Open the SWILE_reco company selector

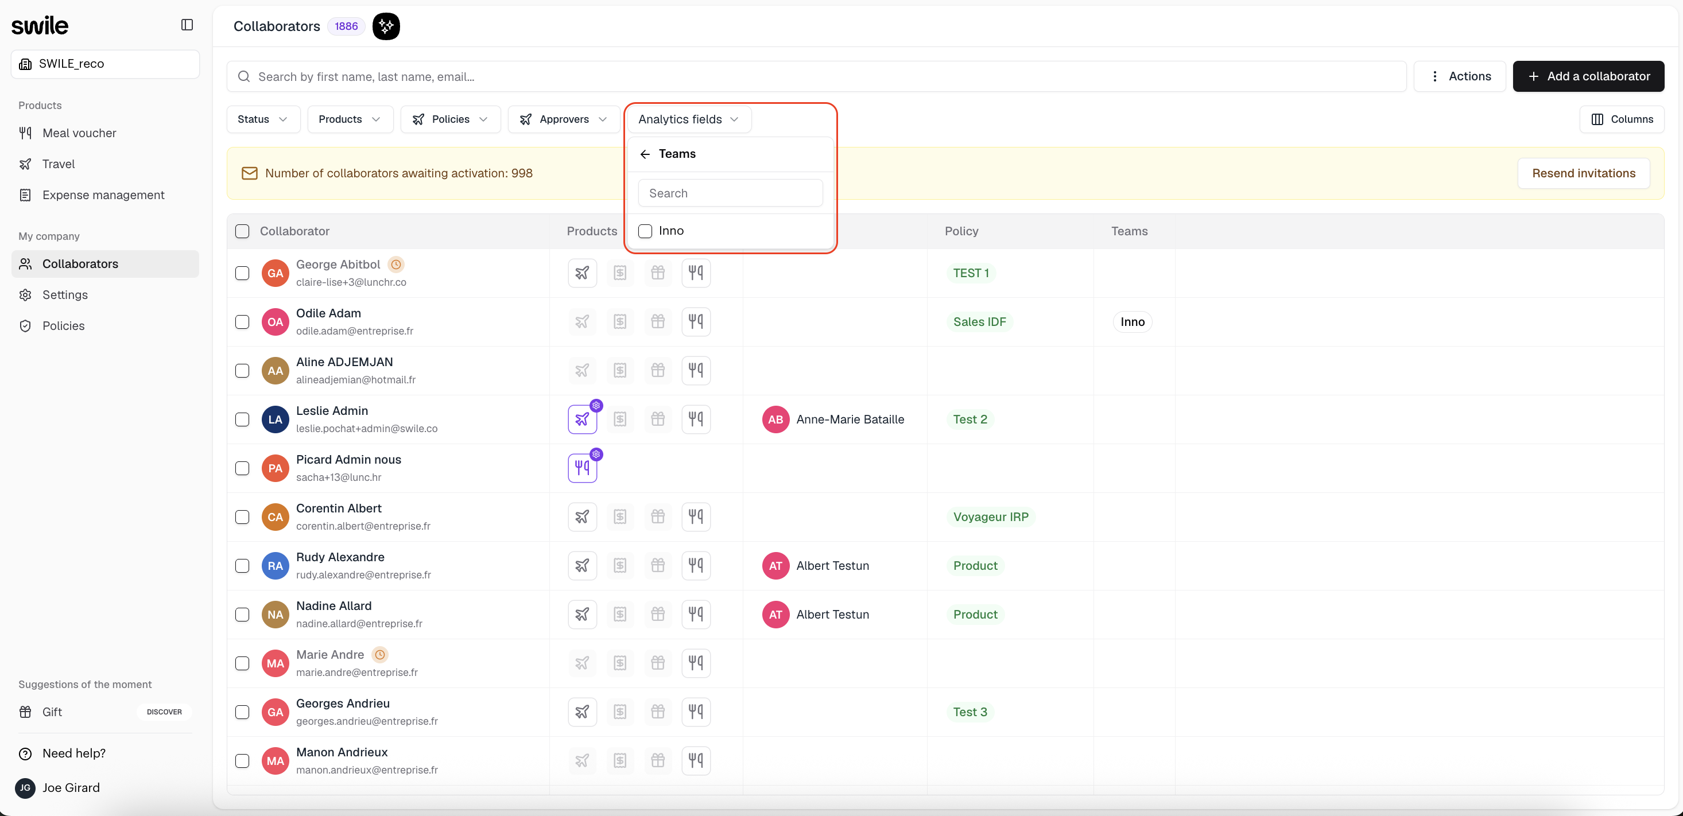105,64
